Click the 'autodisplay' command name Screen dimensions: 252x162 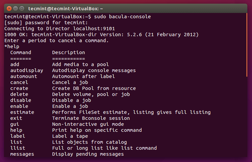pyautogui.click(x=27, y=70)
